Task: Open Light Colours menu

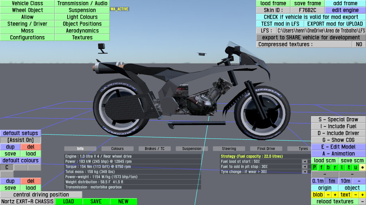Action: tap(82, 17)
